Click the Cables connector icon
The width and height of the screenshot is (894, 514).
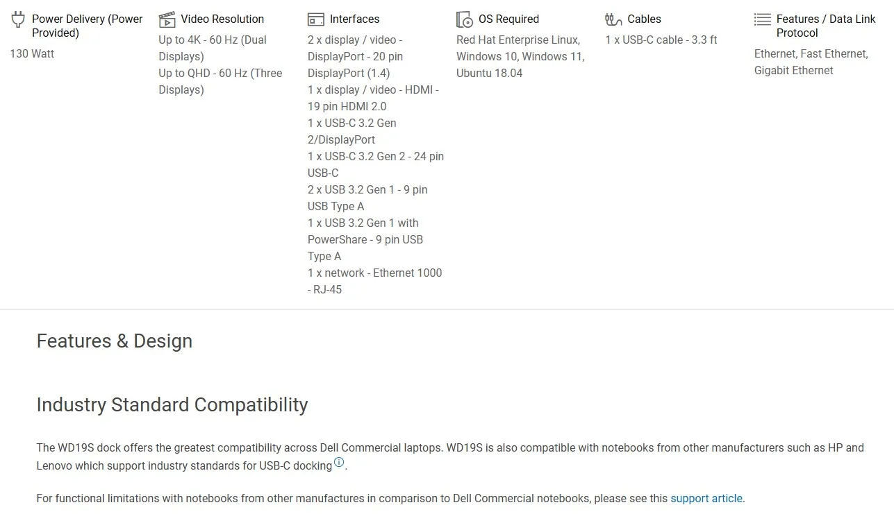(x=613, y=19)
